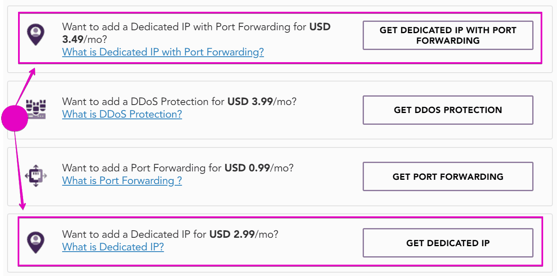This screenshot has width=557, height=276.
Task: Select the Get Port Forwarding button
Action: point(448,176)
